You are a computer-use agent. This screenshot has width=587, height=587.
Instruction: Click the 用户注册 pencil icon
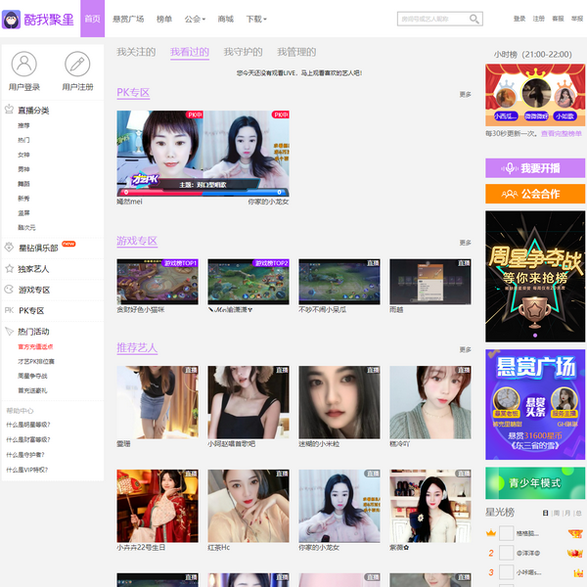pyautogui.click(x=77, y=65)
